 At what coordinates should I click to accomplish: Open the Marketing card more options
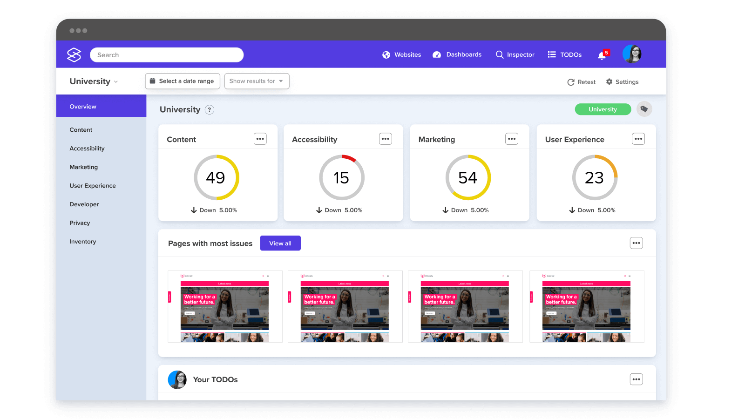[x=512, y=139]
